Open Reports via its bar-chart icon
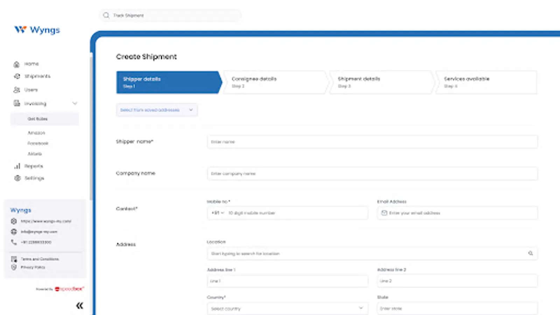560x315 pixels. coord(17,166)
